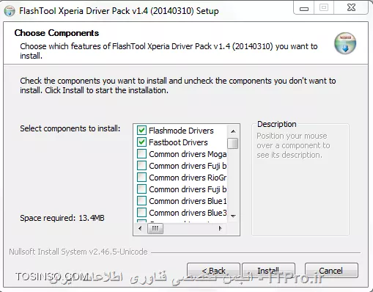The height and width of the screenshot is (292, 373).
Task: Tick the first Common drivers Fuji checkbox
Action: pos(141,166)
